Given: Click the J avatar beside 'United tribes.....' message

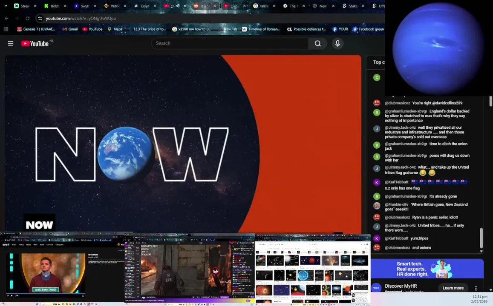Looking at the screenshot, I should [377, 227].
